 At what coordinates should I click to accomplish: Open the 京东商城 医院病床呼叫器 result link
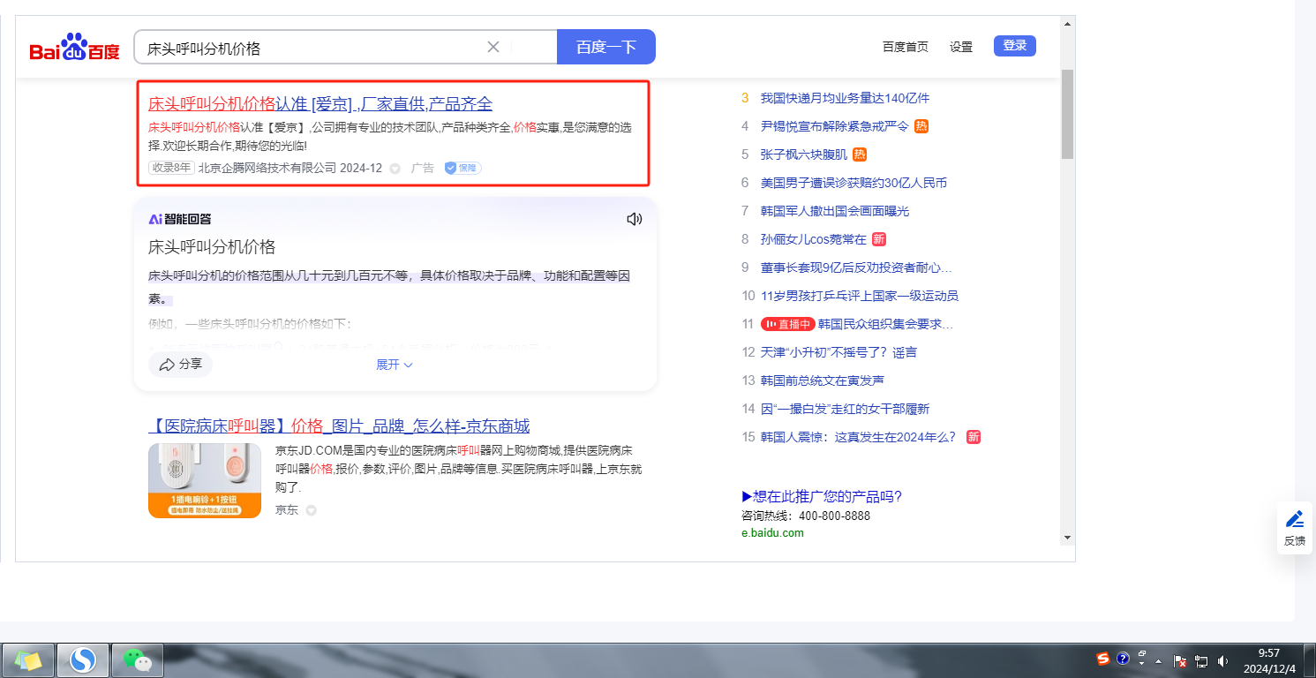click(x=338, y=426)
